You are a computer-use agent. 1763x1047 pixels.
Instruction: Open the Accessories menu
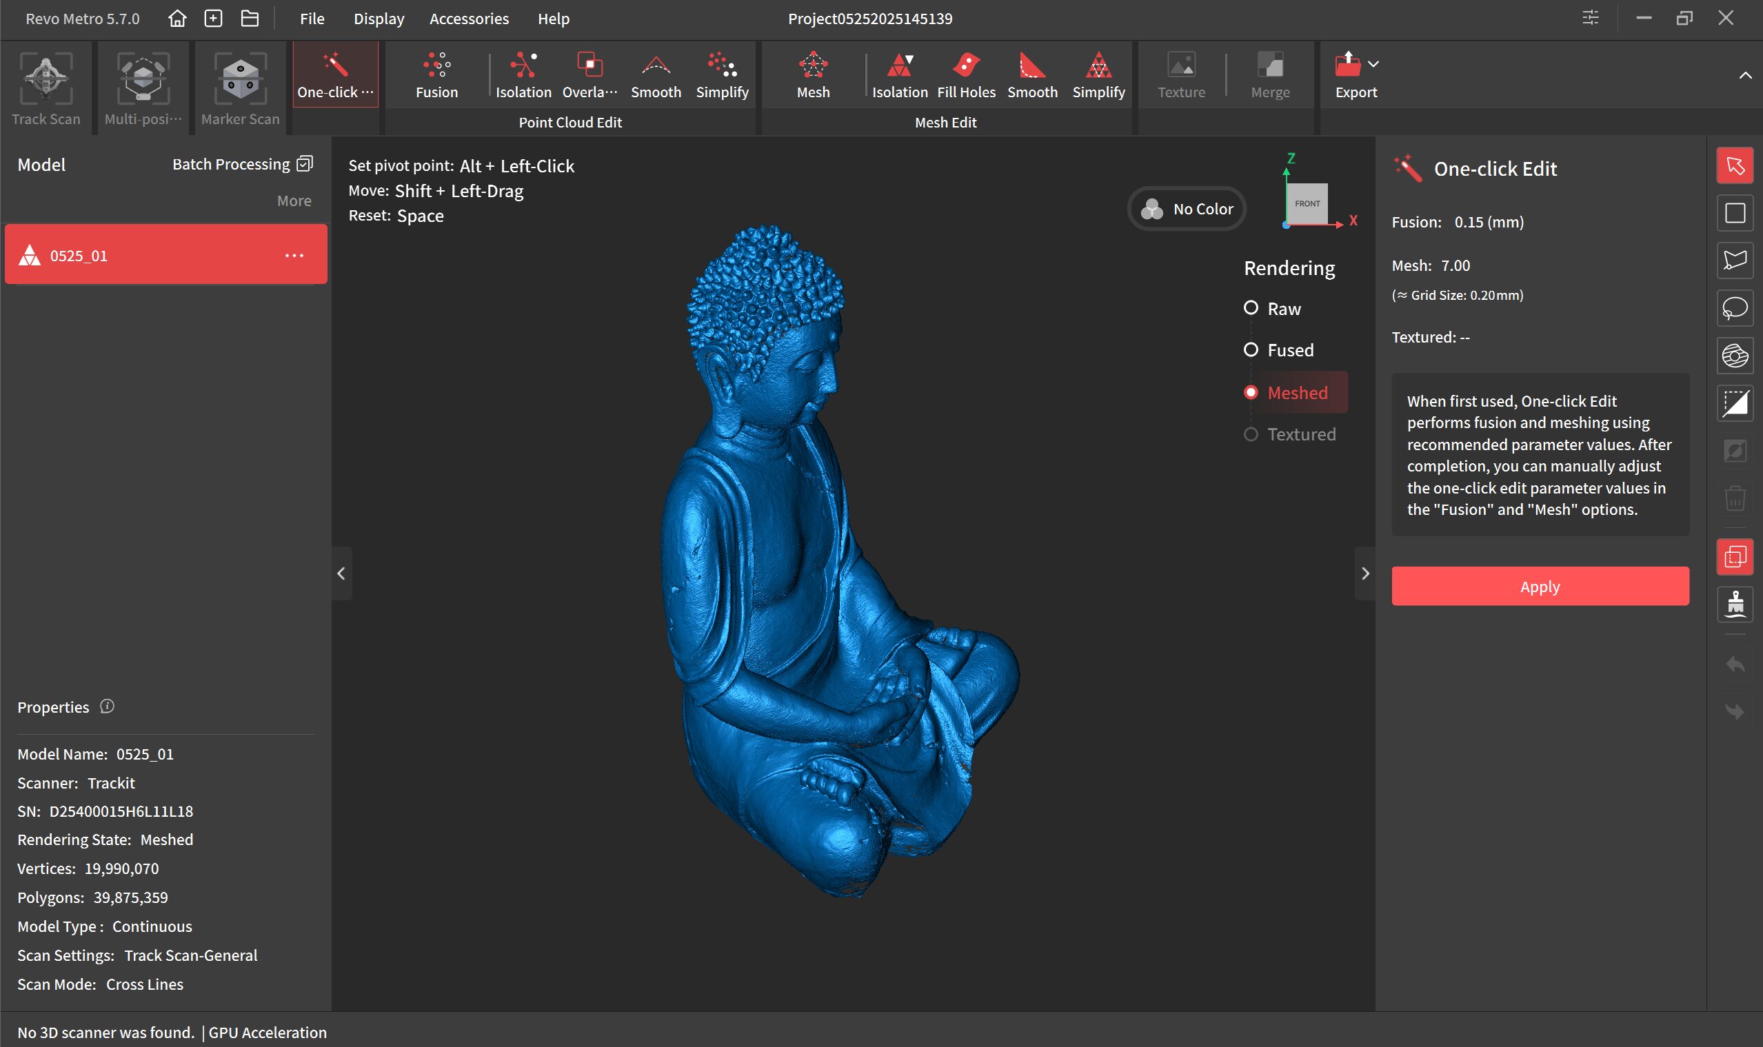pyautogui.click(x=469, y=19)
